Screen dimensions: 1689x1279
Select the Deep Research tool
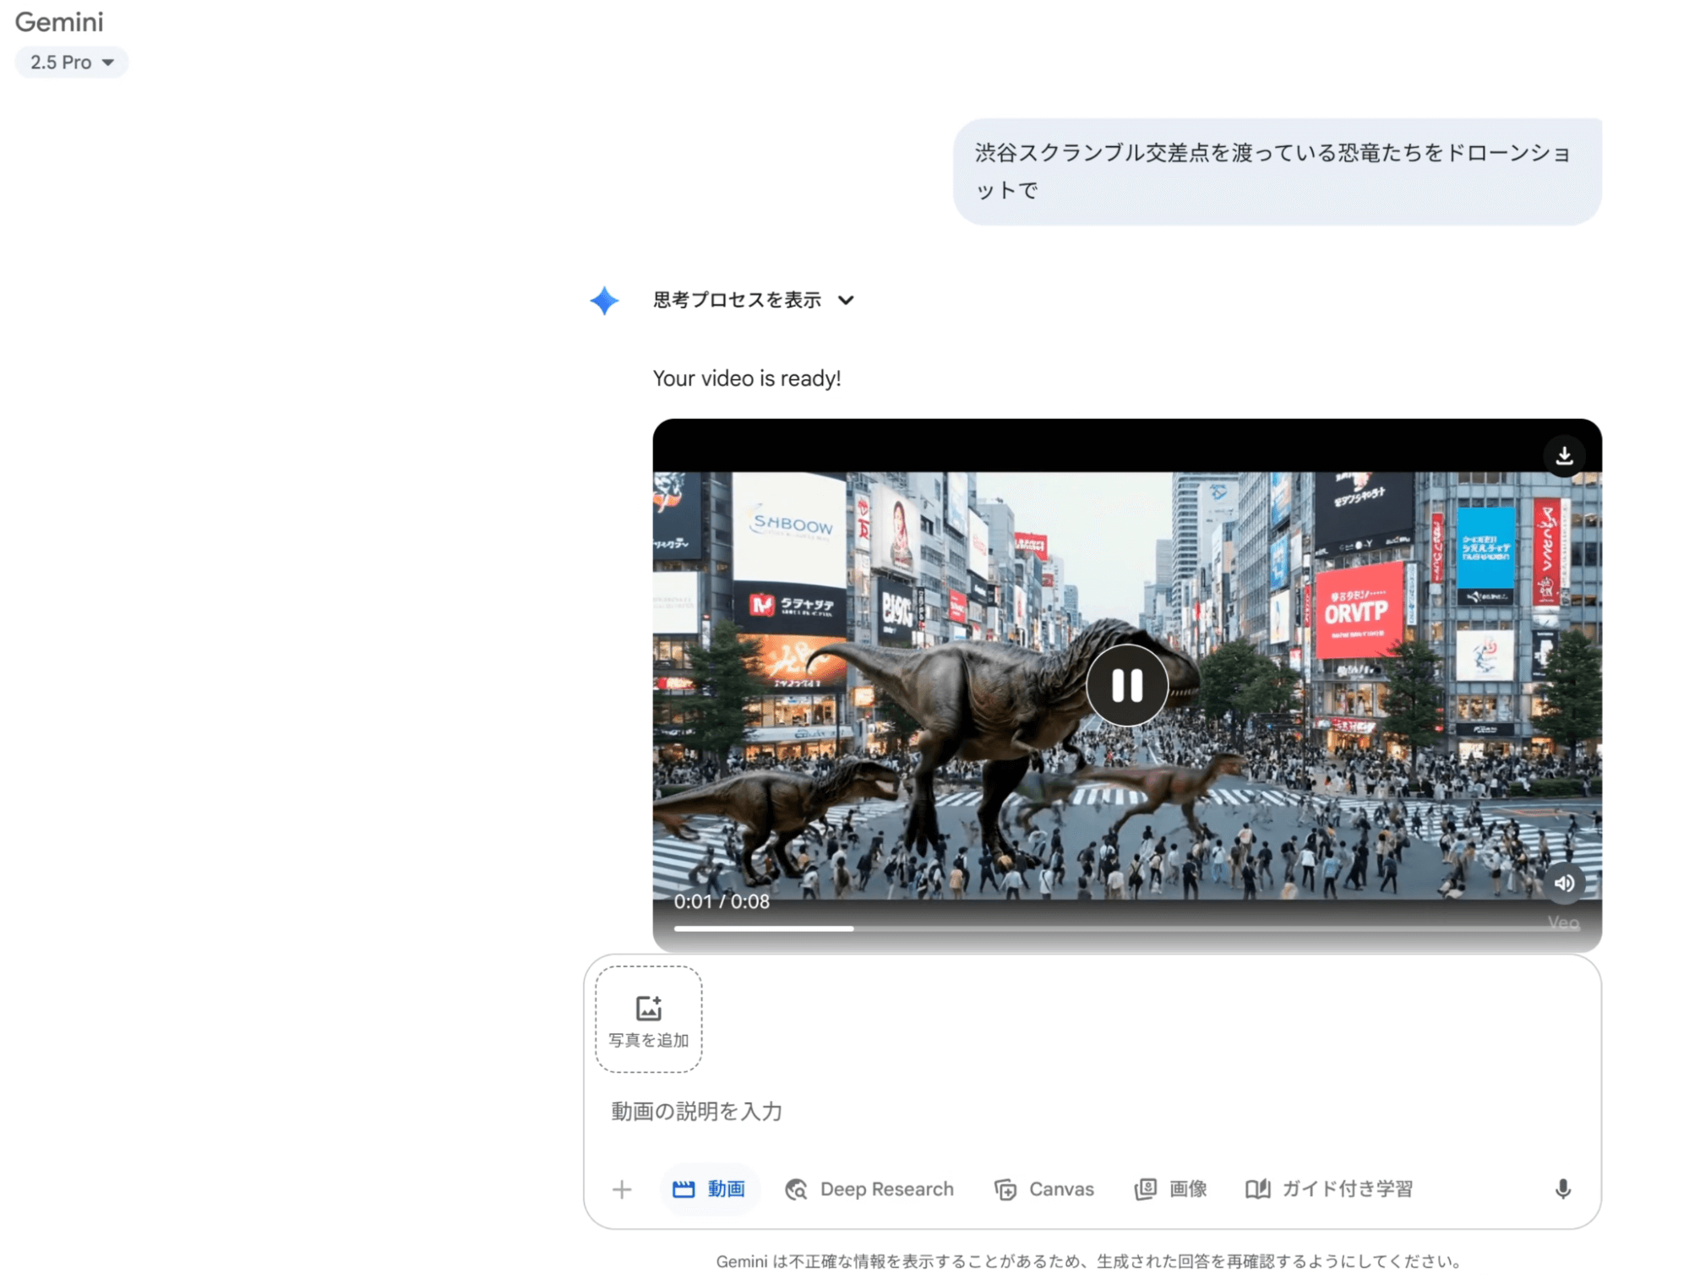[885, 1189]
